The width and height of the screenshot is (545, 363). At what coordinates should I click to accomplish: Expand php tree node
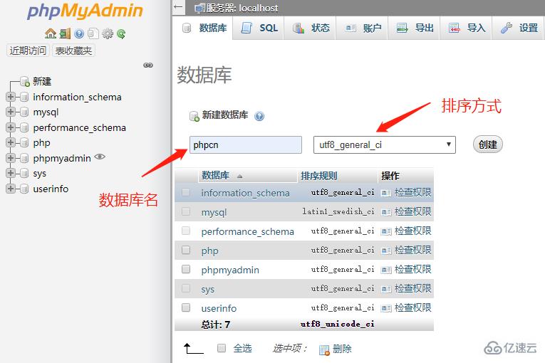coord(11,143)
